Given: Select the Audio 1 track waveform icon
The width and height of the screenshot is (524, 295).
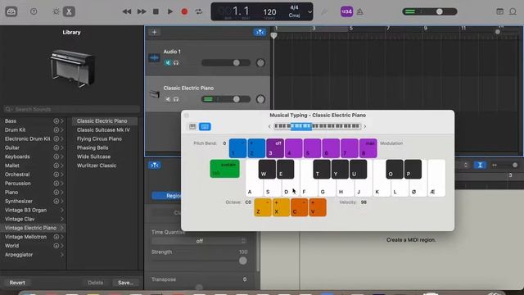Looking at the screenshot, I should coord(154,57).
